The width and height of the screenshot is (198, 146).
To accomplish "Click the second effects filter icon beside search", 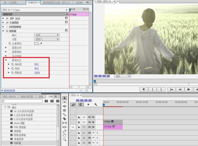I will (x=52, y=101).
